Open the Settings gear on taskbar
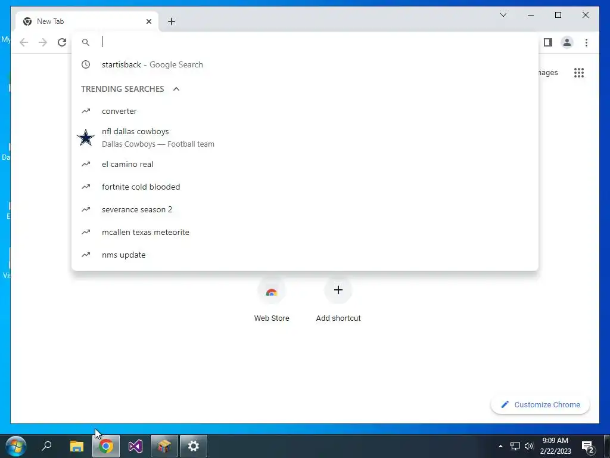The height and width of the screenshot is (458, 610). pos(194,446)
